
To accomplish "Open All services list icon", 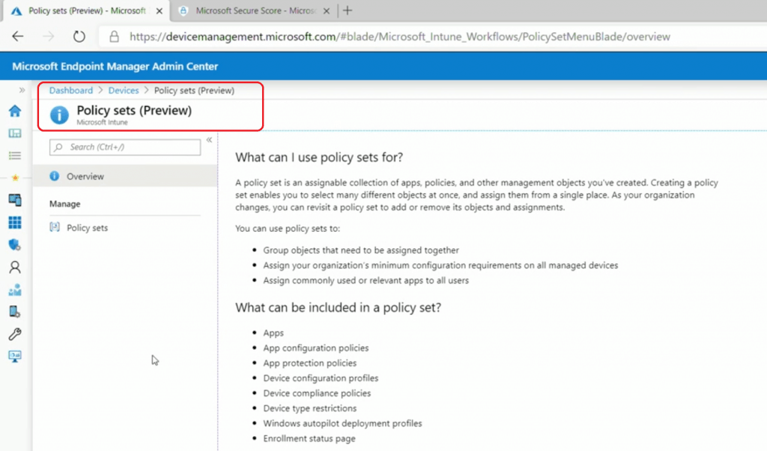I will tap(15, 156).
